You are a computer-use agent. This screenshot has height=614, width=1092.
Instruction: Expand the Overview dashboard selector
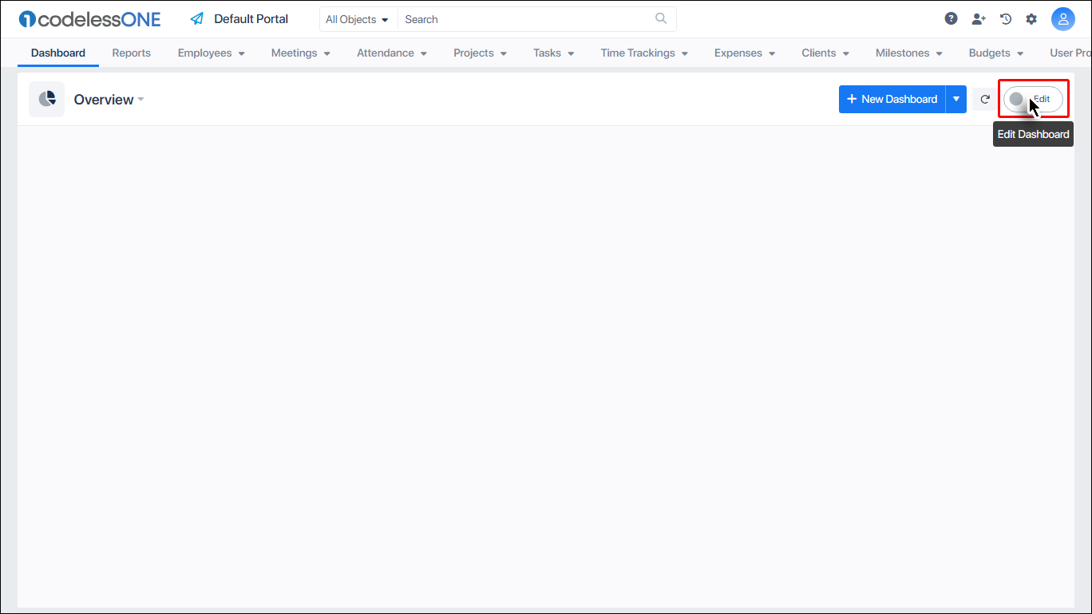[x=140, y=100]
